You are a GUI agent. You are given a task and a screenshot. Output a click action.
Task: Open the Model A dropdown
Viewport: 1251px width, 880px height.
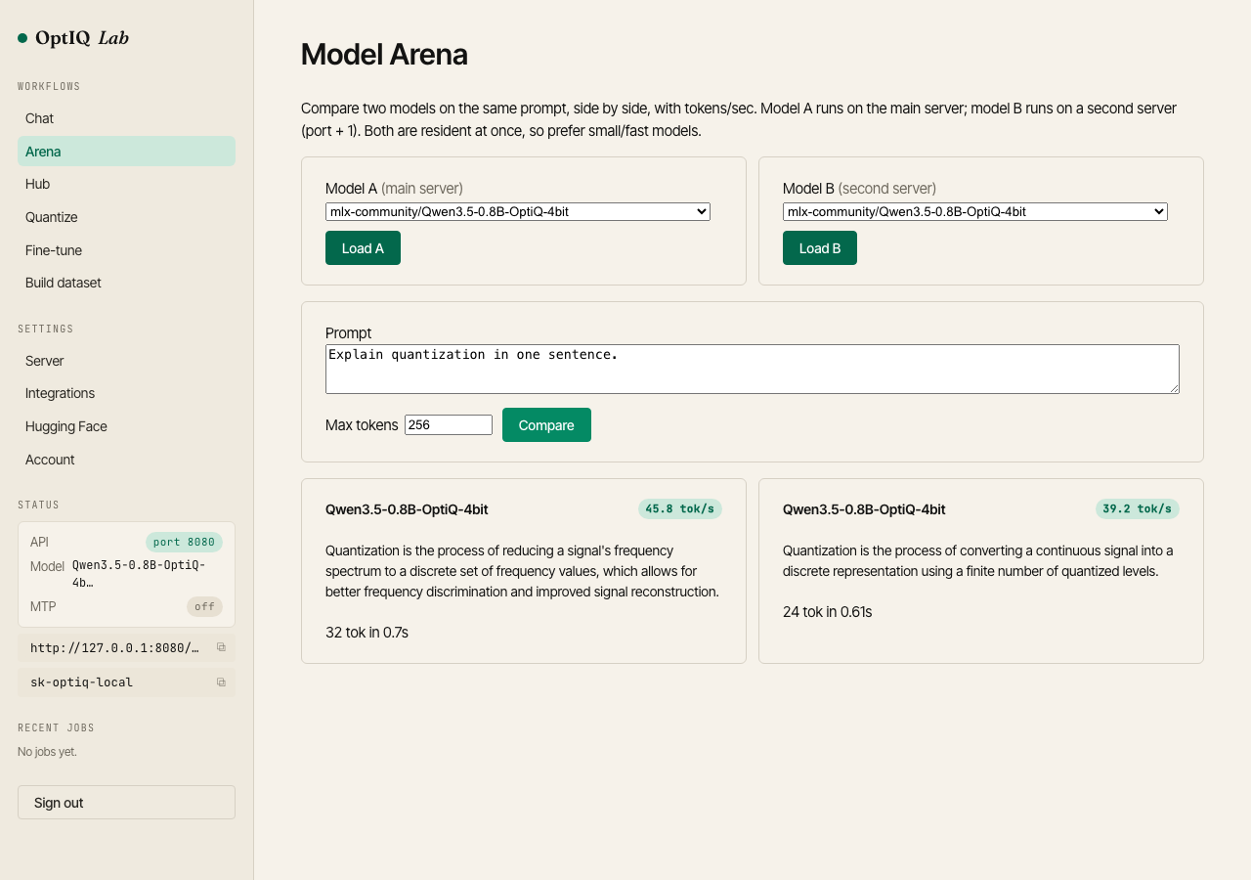[518, 211]
